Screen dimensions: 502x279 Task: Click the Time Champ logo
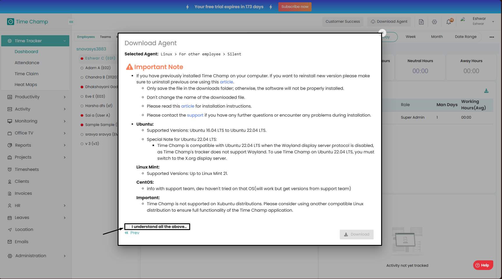pyautogui.click(x=28, y=22)
